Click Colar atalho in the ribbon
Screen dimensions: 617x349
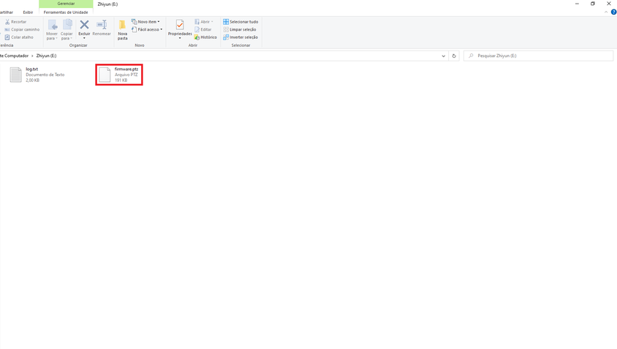19,37
